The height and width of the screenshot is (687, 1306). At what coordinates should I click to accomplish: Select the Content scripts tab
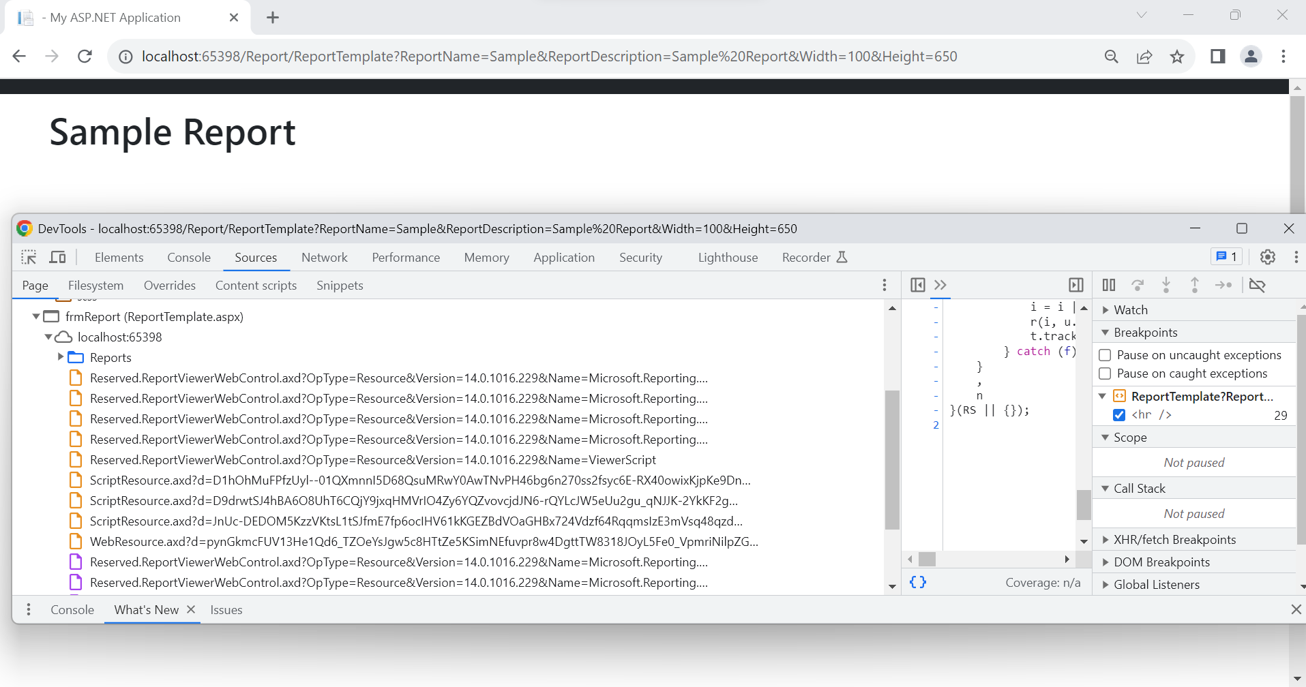point(256,286)
